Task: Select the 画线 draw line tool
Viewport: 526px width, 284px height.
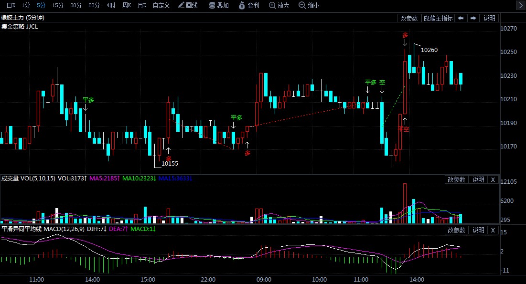Action: click(x=188, y=5)
